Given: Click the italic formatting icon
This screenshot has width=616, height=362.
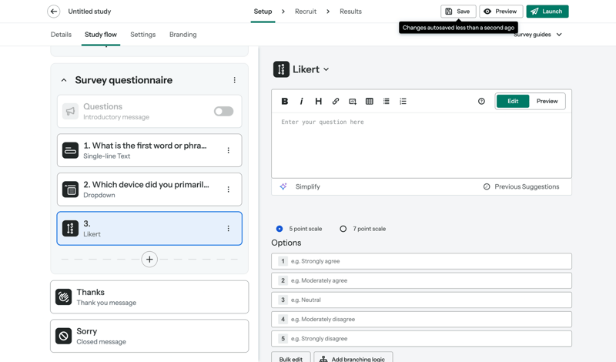Looking at the screenshot, I should click(301, 102).
